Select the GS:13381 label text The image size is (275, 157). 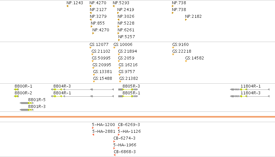click(102, 72)
